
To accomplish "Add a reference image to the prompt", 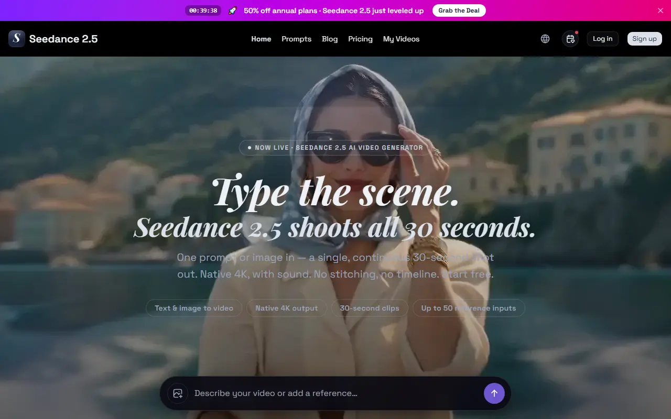I will 178,393.
